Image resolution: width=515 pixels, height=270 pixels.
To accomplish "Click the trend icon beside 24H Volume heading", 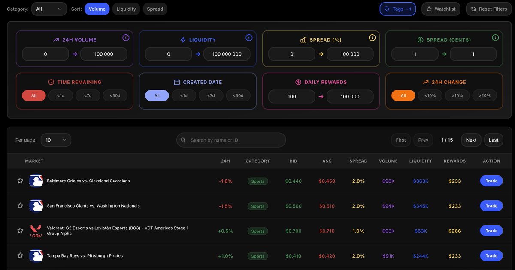I will click(x=56, y=40).
